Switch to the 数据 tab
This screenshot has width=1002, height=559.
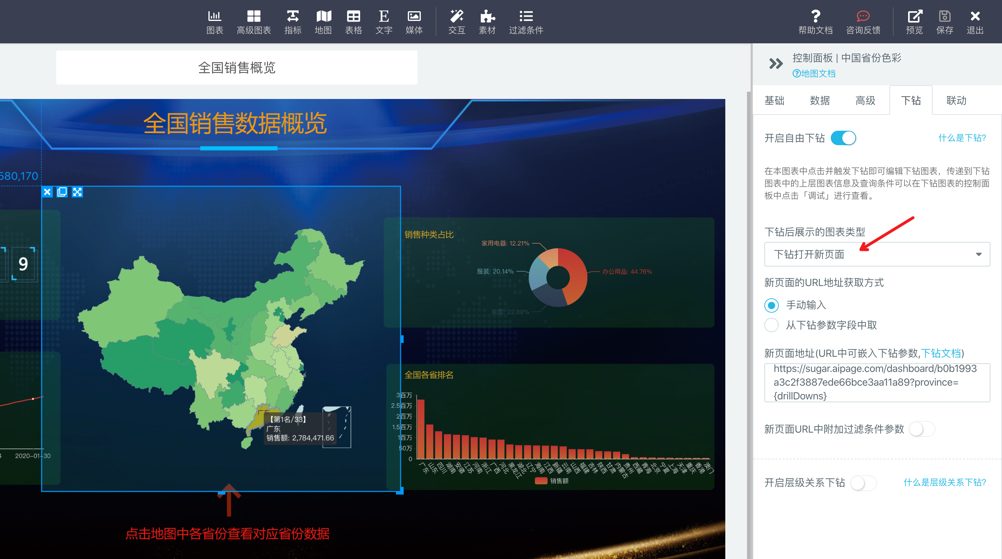pos(820,101)
